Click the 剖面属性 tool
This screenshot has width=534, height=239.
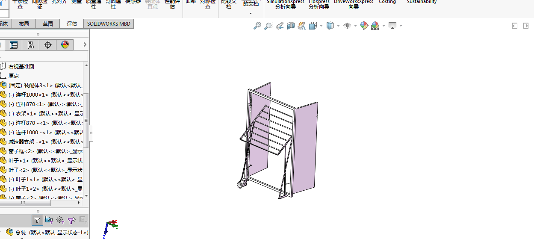(113, 4)
